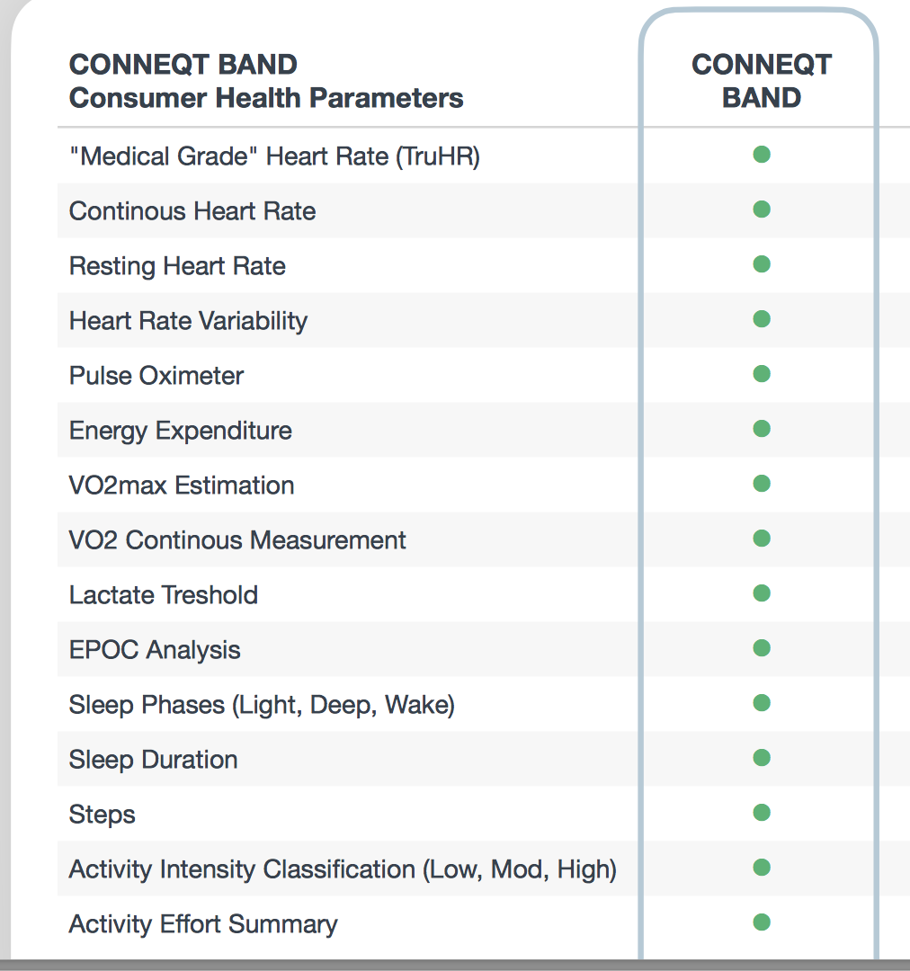Select the green dot beside Resting Heart Rate
Screen dimensions: 910x971
[x=762, y=263]
